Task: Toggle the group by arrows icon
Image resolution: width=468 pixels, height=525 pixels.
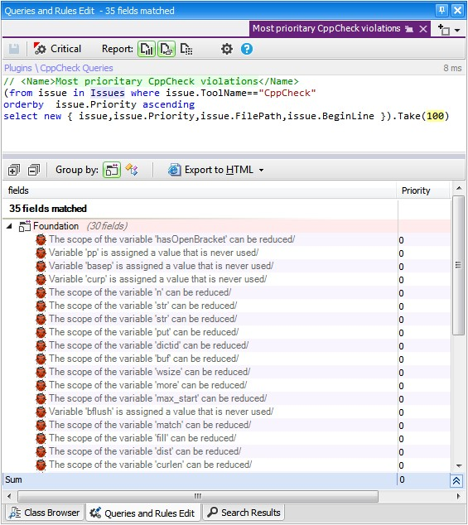Action: coord(132,170)
